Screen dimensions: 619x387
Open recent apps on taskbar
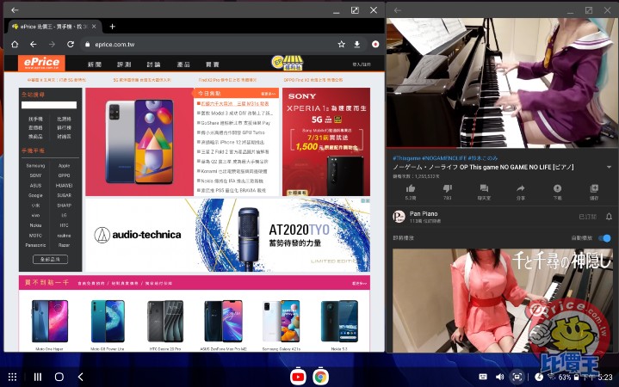pyautogui.click(x=38, y=377)
